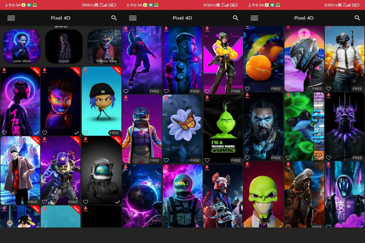365x243 pixels.
Task: Tap the search icon in the leftmost screen
Action: pos(114,18)
